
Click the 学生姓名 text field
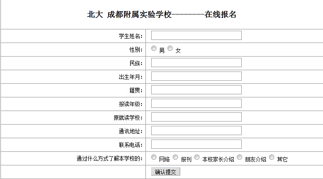196,36
